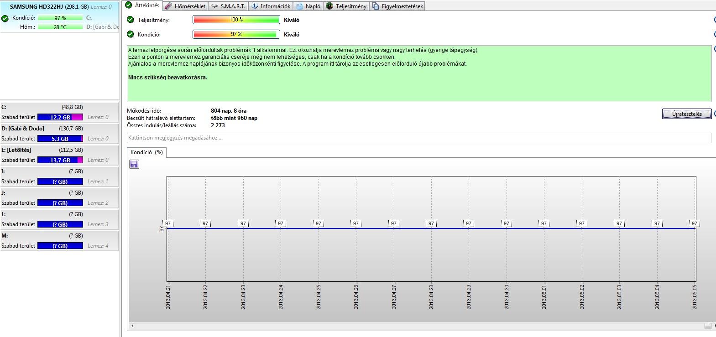Click the 'Lemez: 4' label
This screenshot has width=716, height=337.
pos(98,246)
